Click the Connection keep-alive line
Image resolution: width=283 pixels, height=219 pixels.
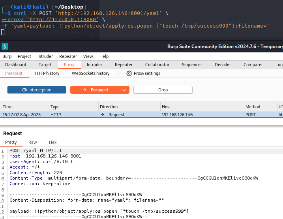click(x=40, y=184)
